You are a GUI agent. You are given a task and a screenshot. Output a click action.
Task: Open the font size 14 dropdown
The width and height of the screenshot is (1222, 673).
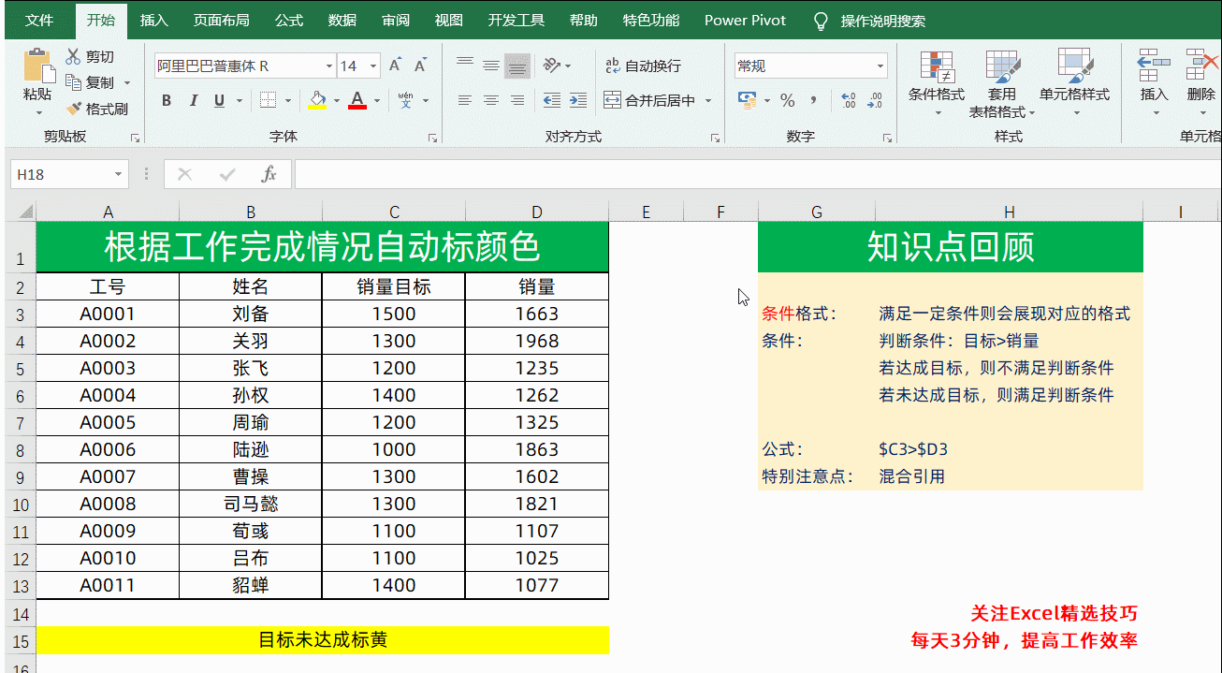[373, 66]
